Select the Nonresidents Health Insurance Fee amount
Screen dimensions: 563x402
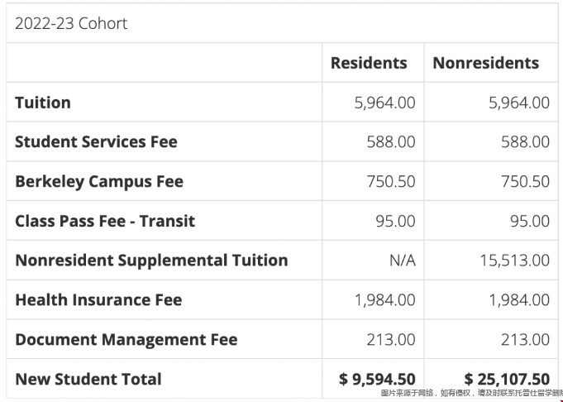[518, 299]
